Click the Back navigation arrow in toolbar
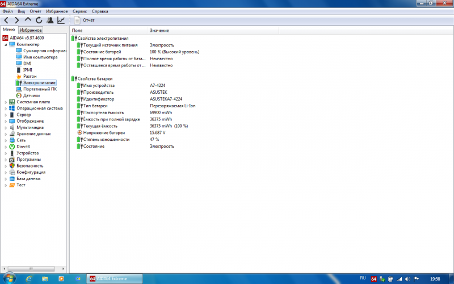This screenshot has width=454, height=284. (6, 20)
